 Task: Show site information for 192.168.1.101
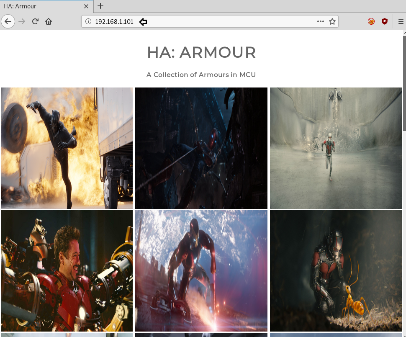coord(88,21)
